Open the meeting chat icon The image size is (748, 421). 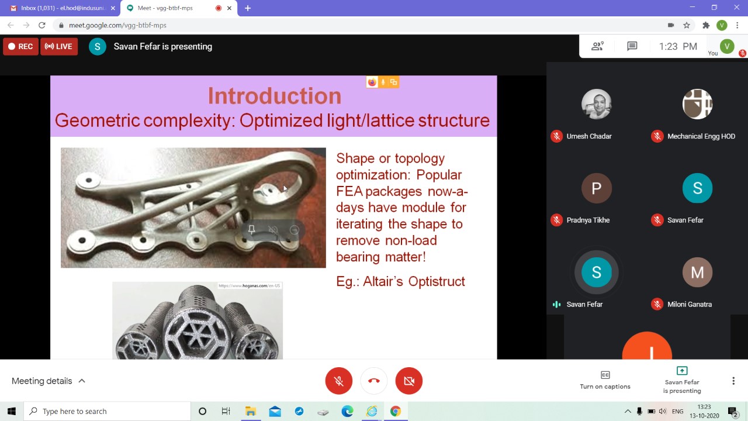tap(632, 46)
